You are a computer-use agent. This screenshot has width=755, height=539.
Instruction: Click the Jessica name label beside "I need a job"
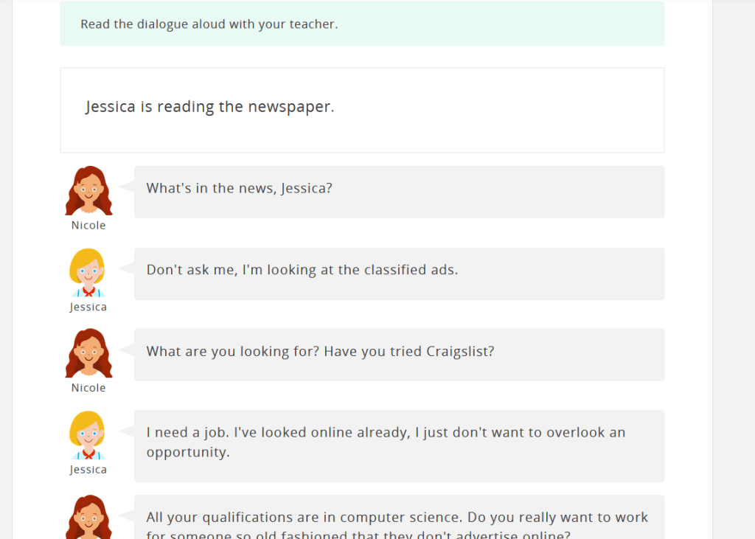click(x=88, y=470)
